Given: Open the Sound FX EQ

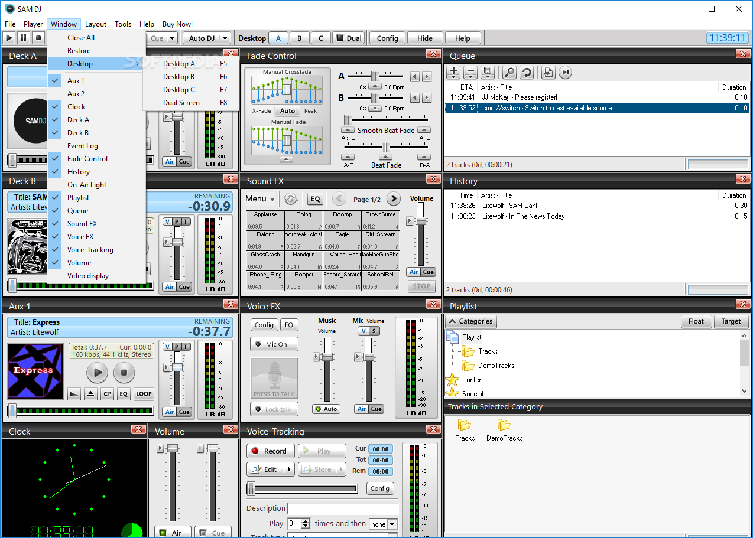Looking at the screenshot, I should (x=315, y=199).
